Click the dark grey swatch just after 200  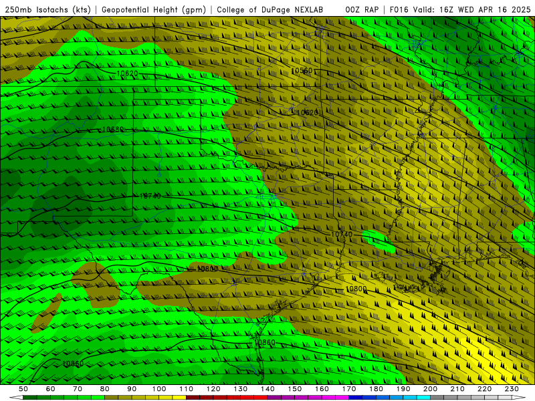click(437, 398)
